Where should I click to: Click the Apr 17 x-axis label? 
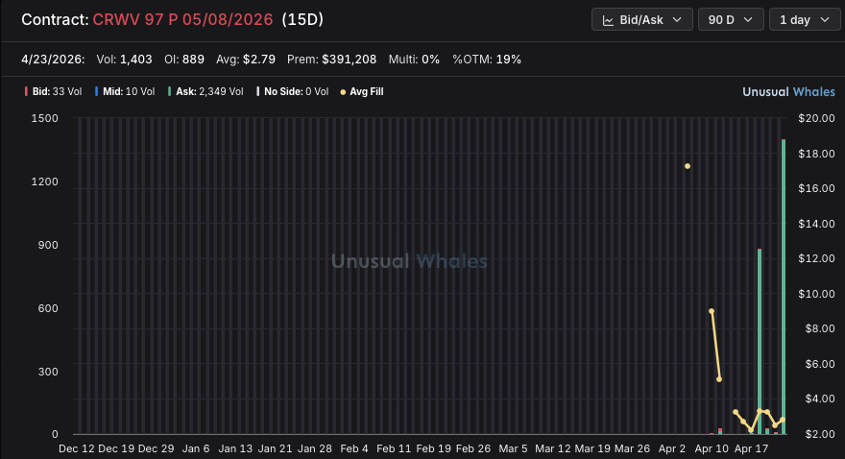tap(751, 448)
